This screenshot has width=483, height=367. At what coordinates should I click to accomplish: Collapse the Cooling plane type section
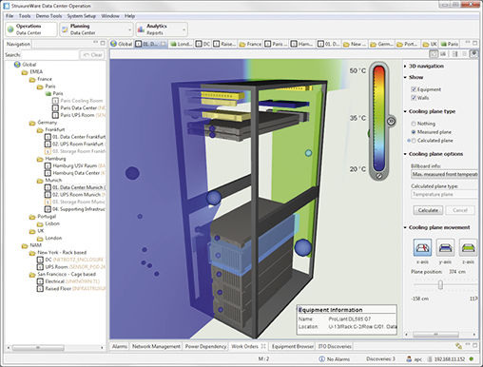pyautogui.click(x=405, y=111)
